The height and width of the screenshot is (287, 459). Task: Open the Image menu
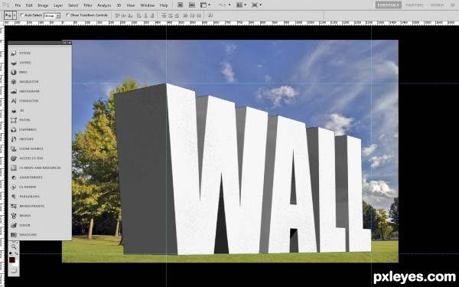[43, 5]
